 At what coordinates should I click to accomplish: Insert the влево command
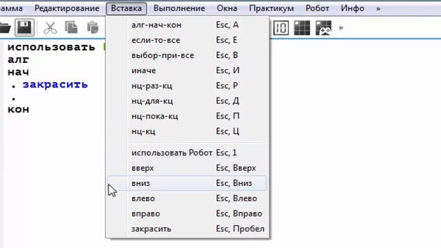tap(187, 198)
